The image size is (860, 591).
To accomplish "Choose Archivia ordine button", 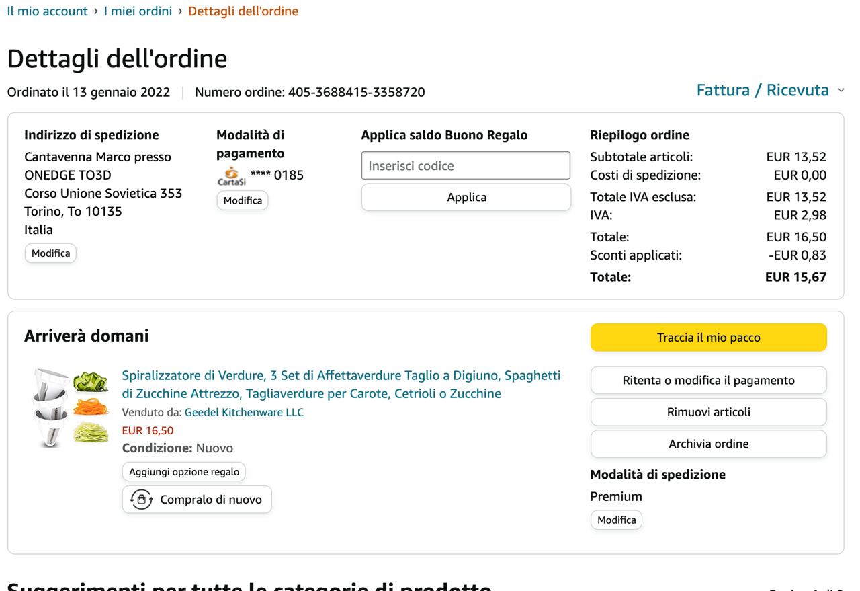I will click(708, 444).
